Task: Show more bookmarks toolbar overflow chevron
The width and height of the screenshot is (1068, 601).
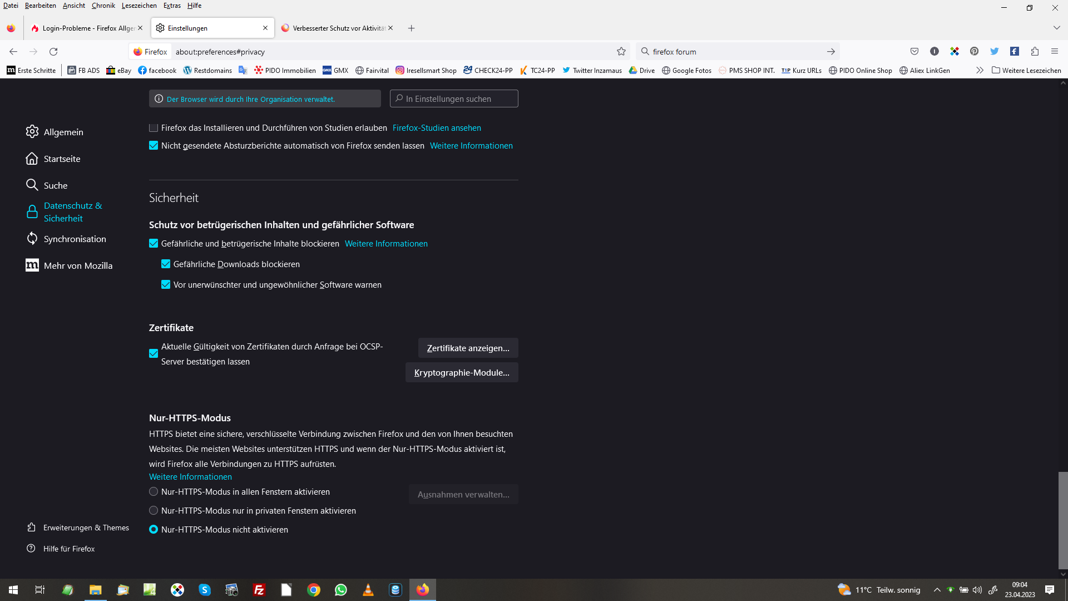Action: click(980, 70)
